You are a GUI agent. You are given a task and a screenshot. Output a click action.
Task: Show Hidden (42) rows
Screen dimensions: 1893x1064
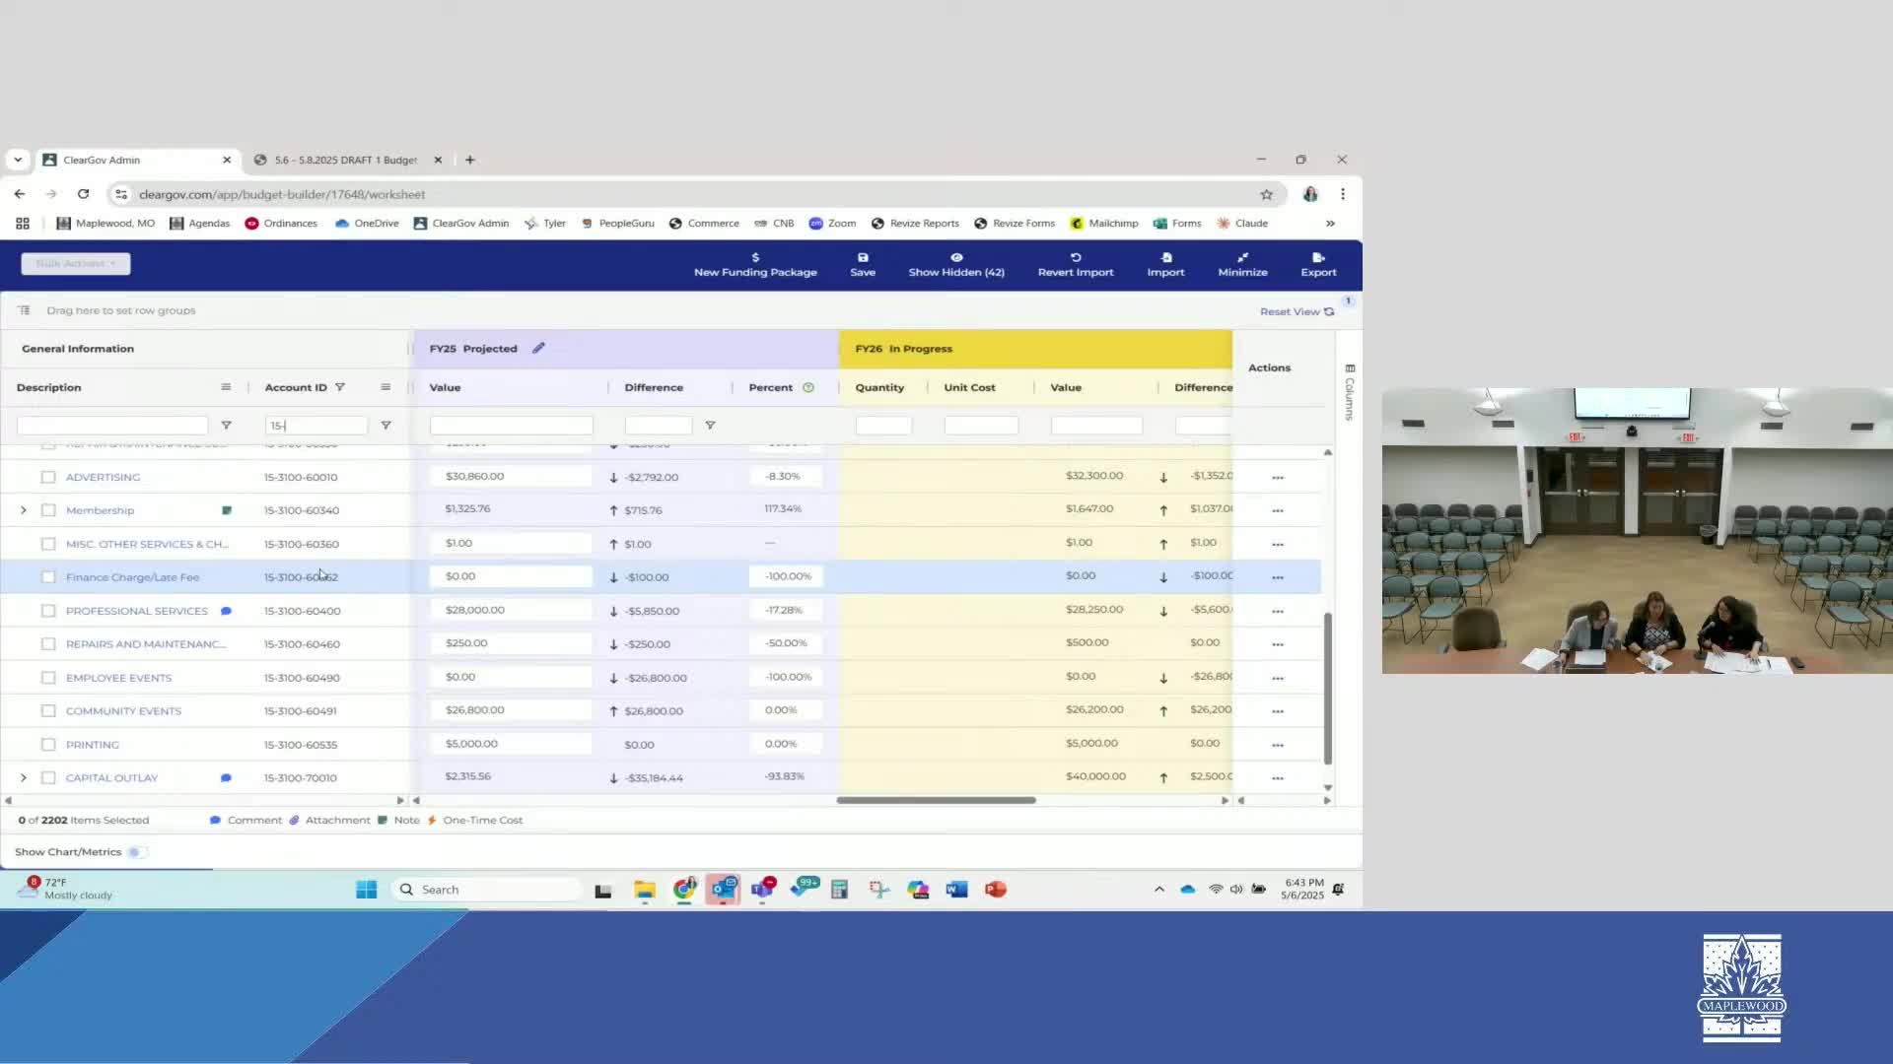point(956,264)
